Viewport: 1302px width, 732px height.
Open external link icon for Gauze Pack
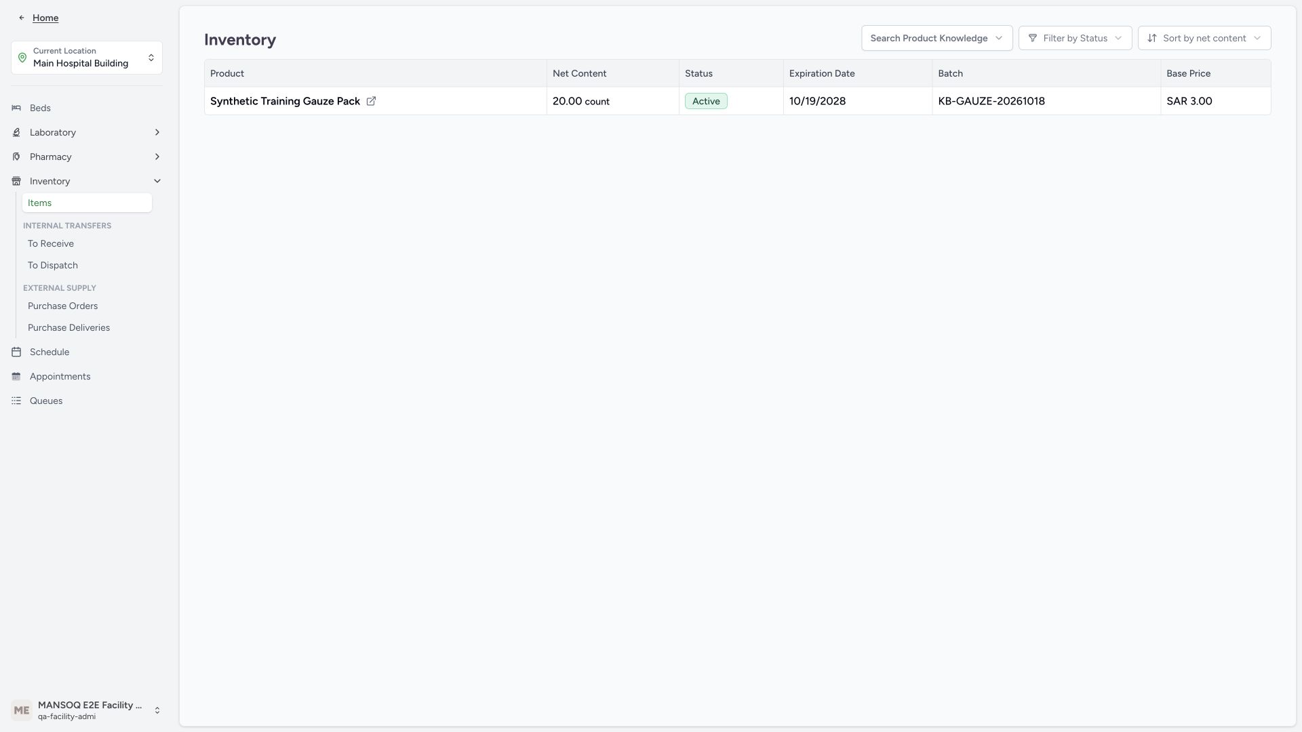pos(371,101)
